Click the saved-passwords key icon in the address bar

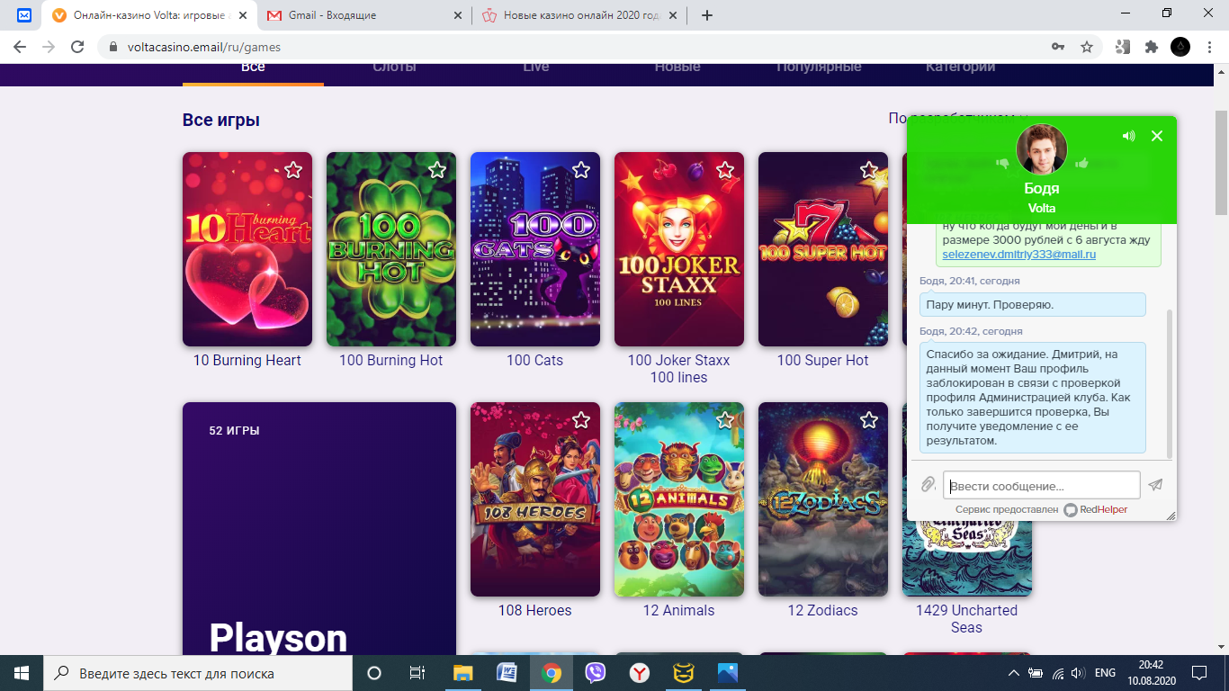[1059, 47]
